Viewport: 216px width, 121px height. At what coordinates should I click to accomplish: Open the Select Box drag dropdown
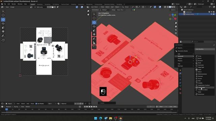(121, 10)
